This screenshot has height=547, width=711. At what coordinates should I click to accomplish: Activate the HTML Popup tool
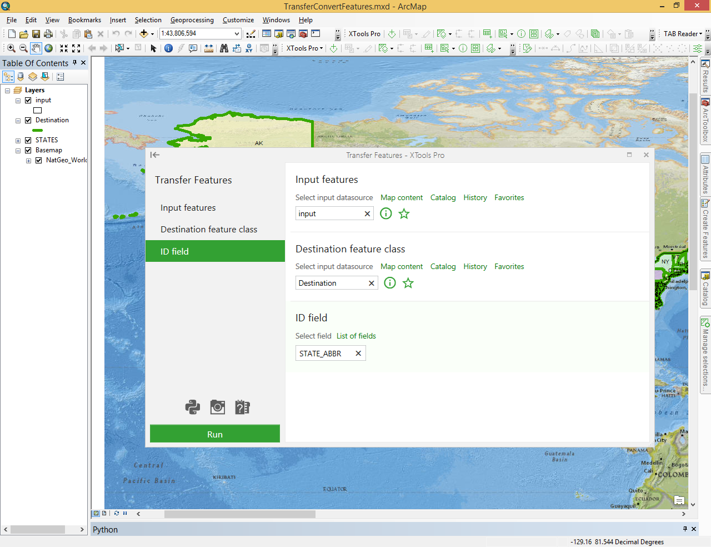(193, 48)
